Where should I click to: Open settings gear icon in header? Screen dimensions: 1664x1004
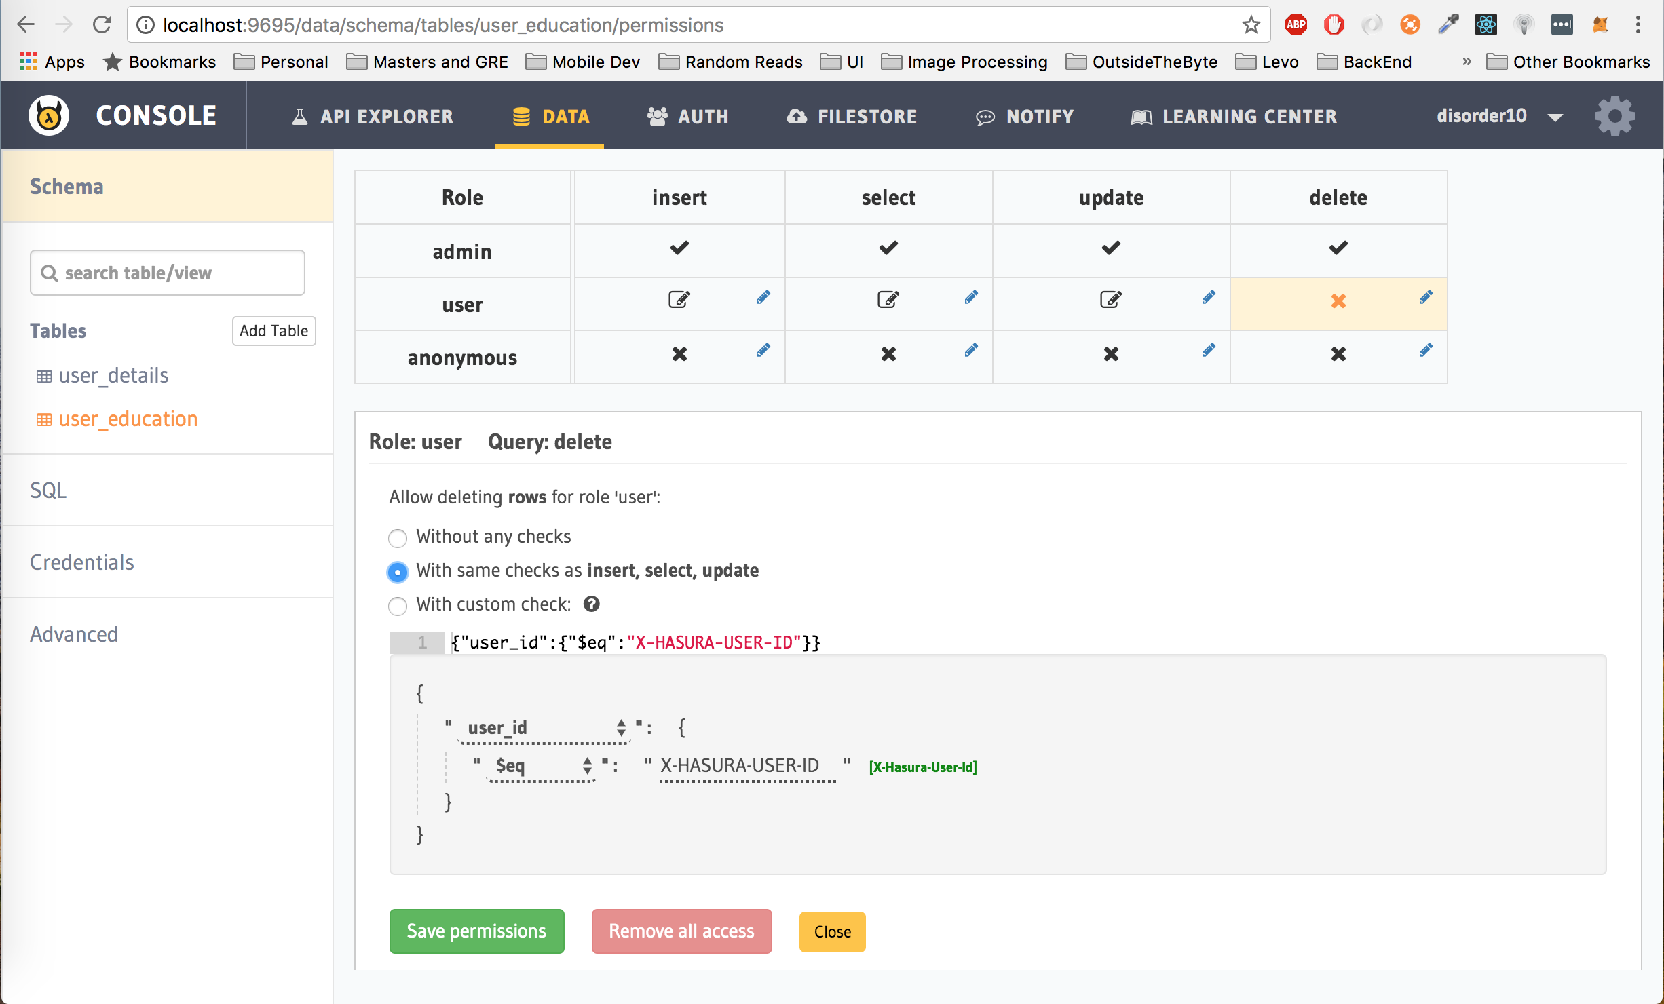pyautogui.click(x=1614, y=116)
